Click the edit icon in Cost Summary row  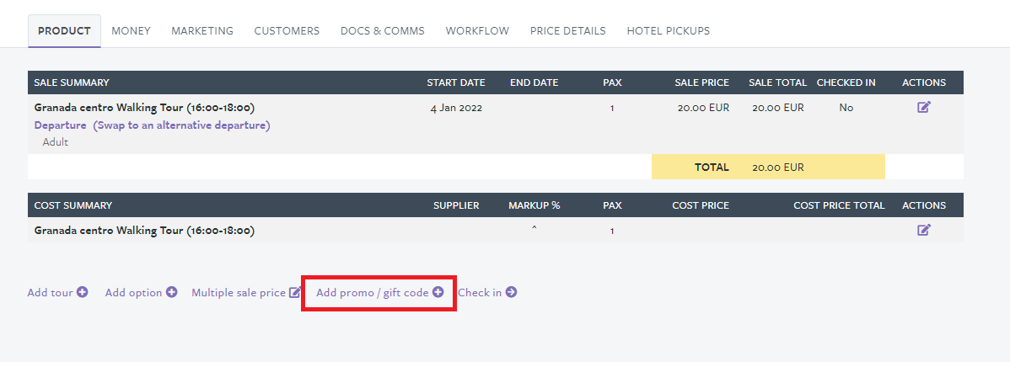(924, 230)
